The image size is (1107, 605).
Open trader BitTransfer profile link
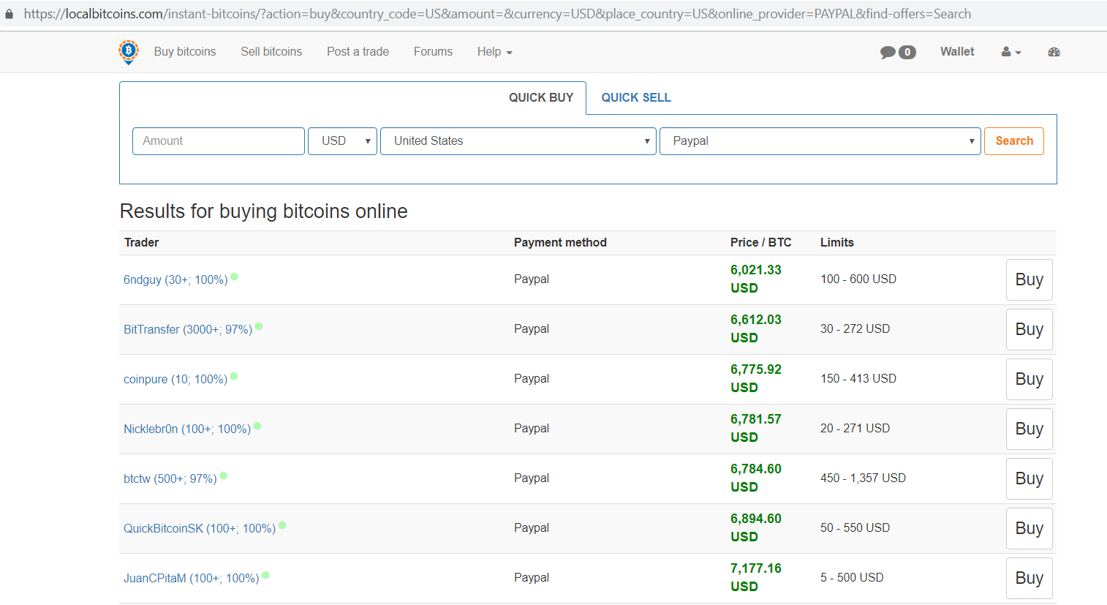(188, 330)
